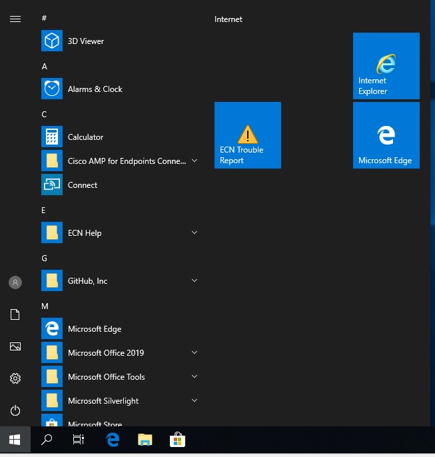
Task: Click the 'M' letter header
Action: (45, 306)
